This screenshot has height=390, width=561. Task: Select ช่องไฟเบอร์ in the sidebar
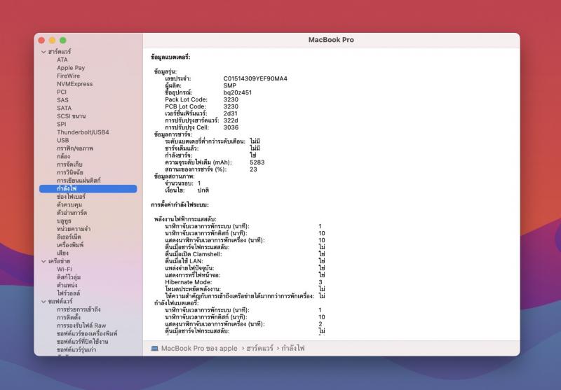click(x=72, y=197)
